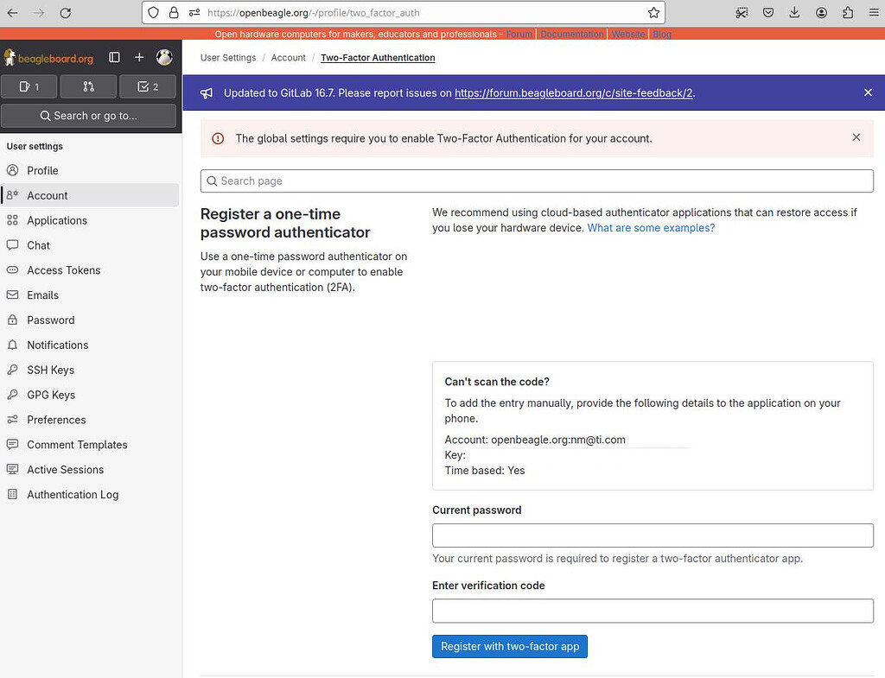Click the Time based: Yes text
The height and width of the screenshot is (678, 885).
coord(484,471)
